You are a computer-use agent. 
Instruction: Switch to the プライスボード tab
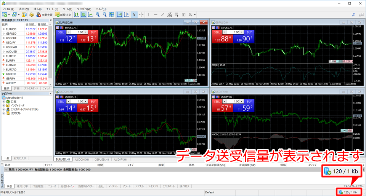click(x=31, y=89)
